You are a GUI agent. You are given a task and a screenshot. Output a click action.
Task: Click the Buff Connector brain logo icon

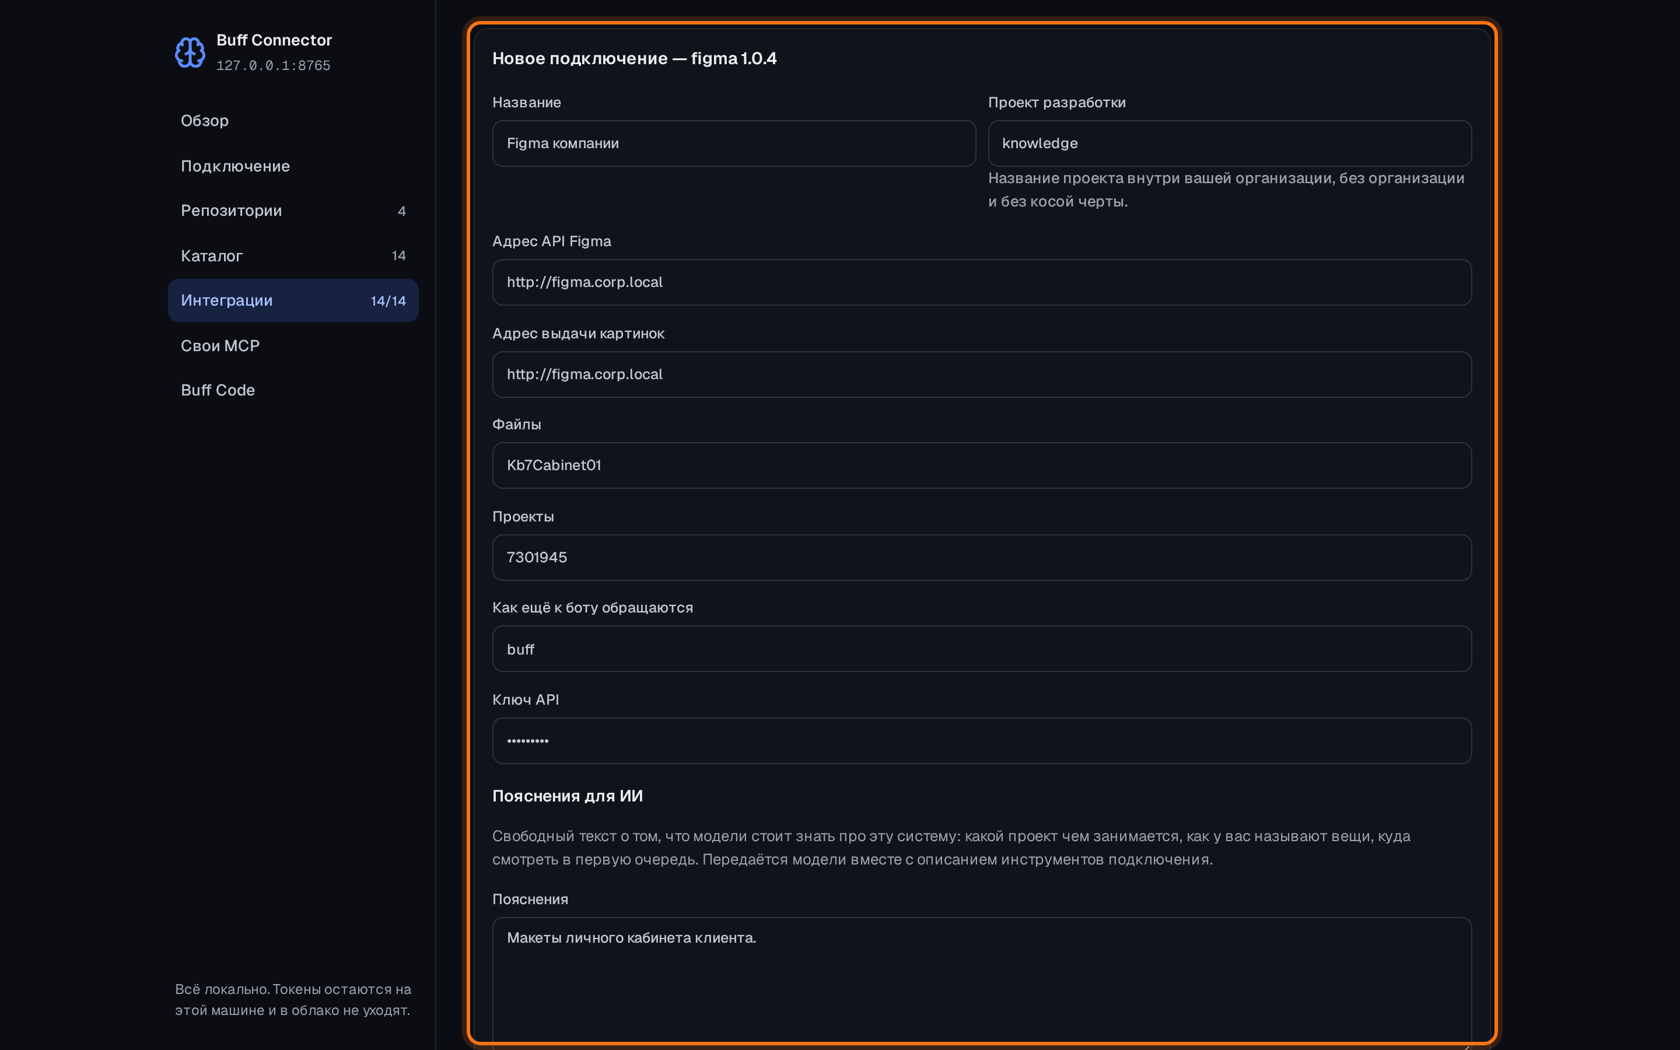click(x=190, y=52)
